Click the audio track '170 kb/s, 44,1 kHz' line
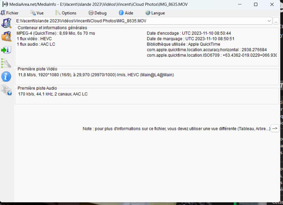The width and height of the screenshot is (283, 205). (x=53, y=94)
